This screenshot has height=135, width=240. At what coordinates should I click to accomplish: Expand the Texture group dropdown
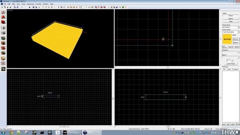(238, 27)
